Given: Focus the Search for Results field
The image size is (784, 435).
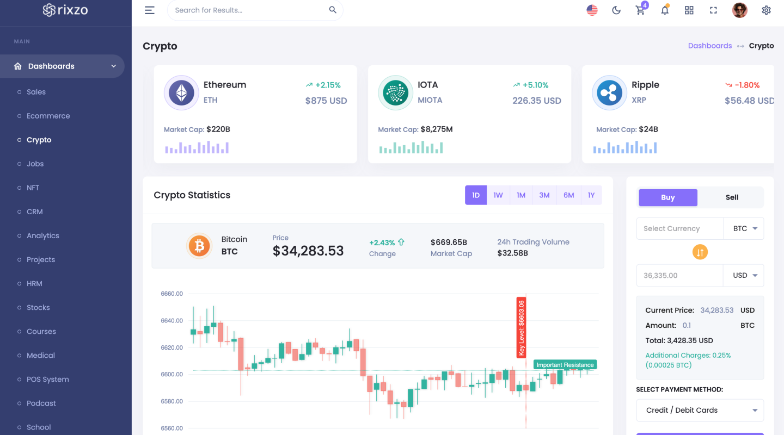Looking at the screenshot, I should [x=250, y=10].
